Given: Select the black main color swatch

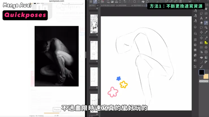Looking at the screenshot, I should pyautogui.click(x=201, y=72).
